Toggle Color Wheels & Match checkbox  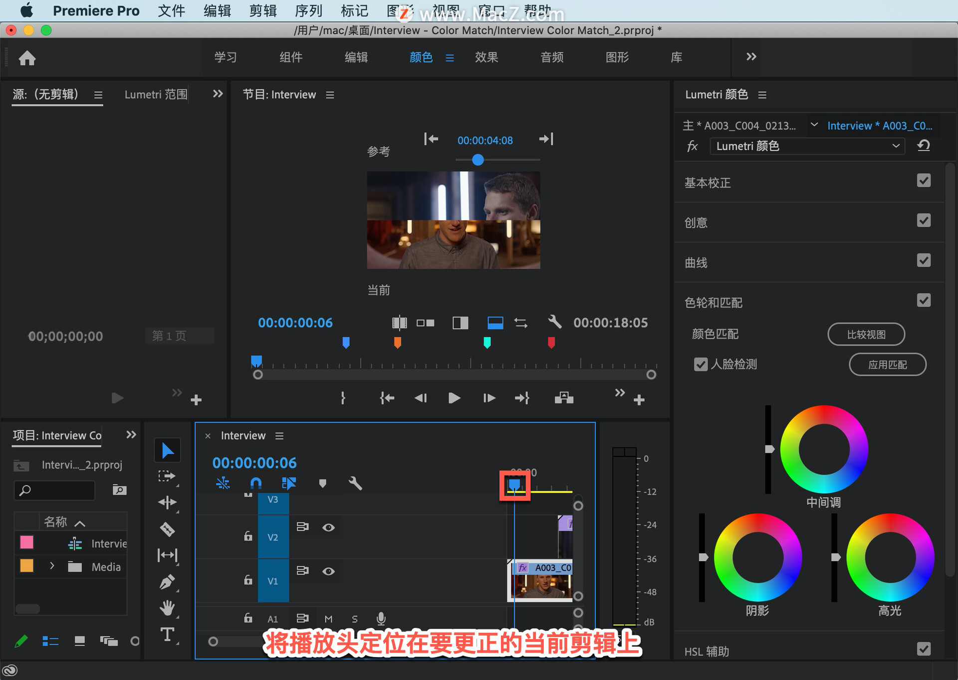point(924,301)
